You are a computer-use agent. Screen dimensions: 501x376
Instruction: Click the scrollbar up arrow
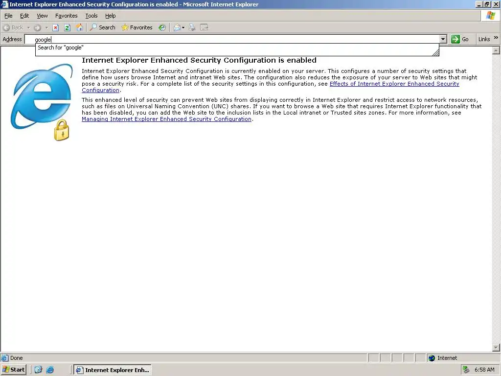point(496,50)
